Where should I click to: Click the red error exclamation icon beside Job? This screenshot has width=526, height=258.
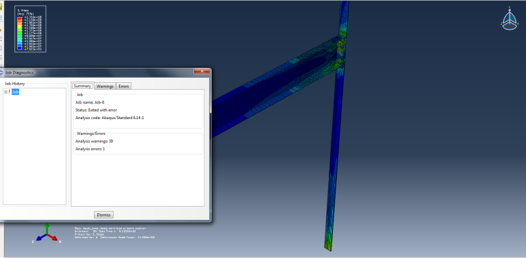click(x=9, y=91)
